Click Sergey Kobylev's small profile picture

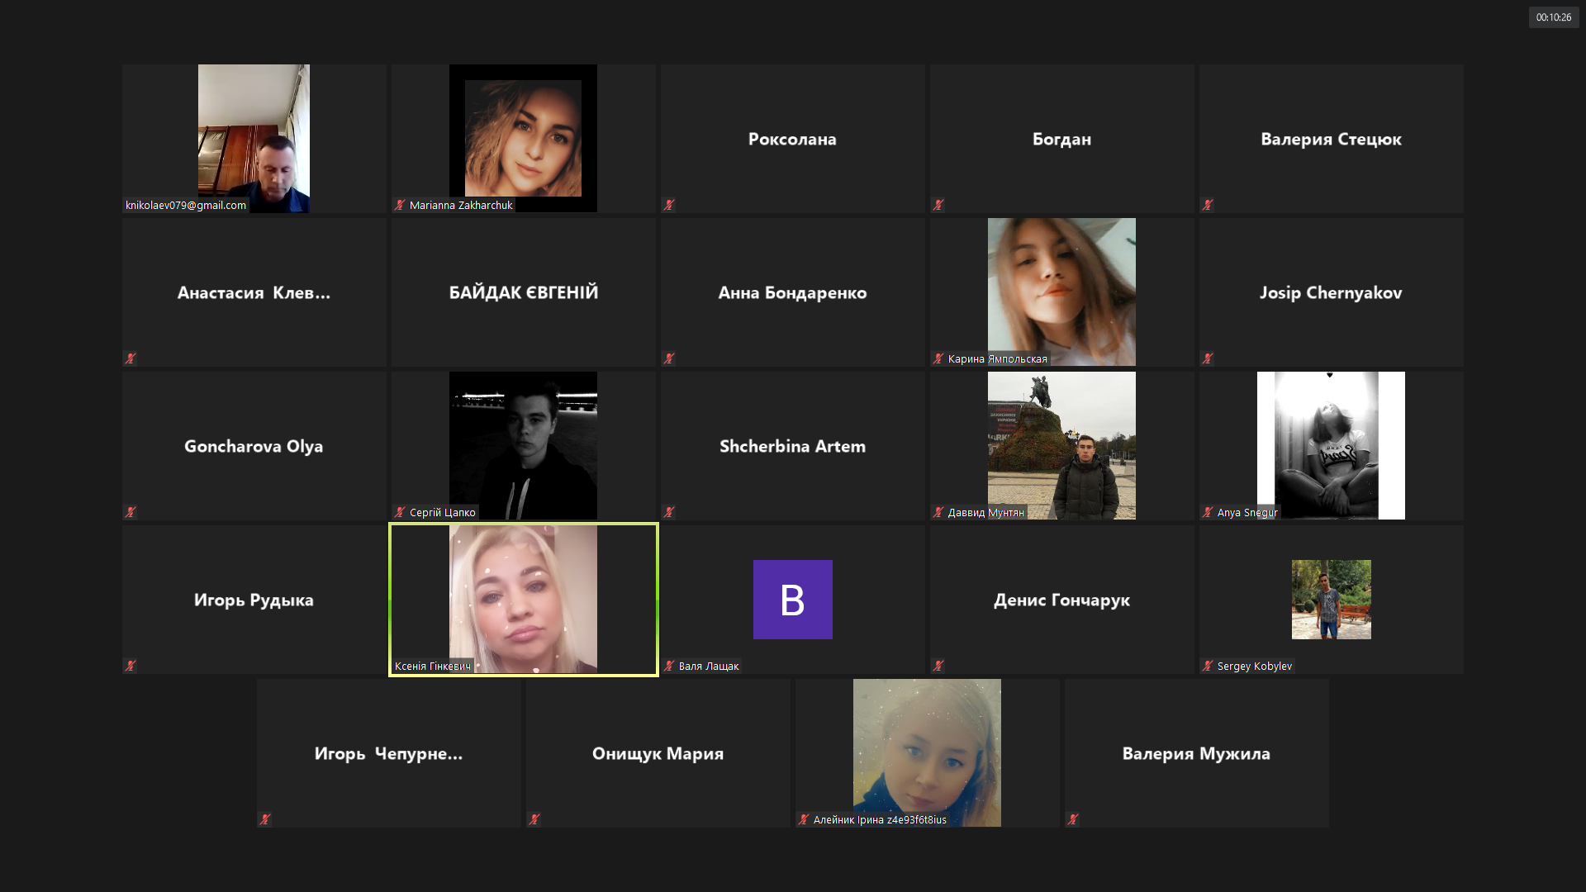(x=1331, y=600)
